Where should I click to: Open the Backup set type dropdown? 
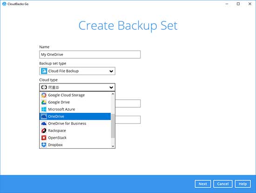click(77, 71)
